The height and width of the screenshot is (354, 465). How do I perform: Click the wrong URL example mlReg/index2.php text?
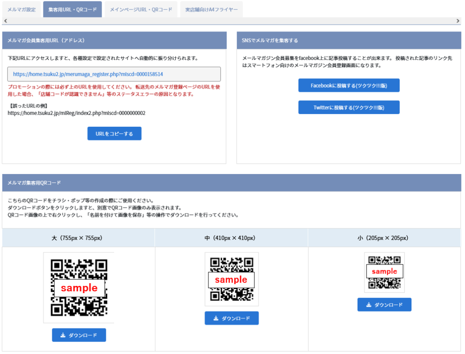point(76,113)
